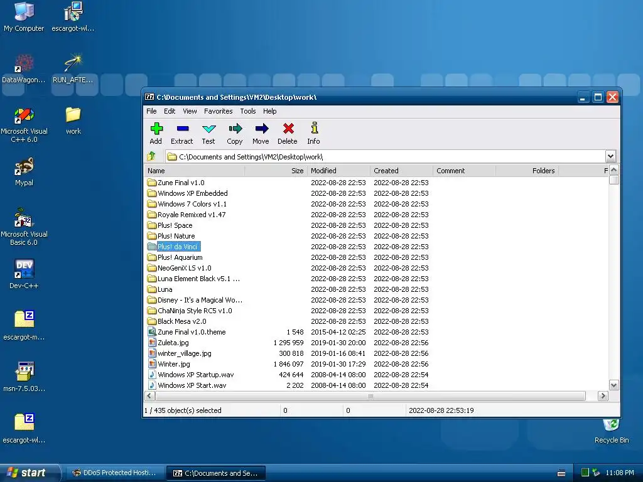643x482 pixels.
Task: Open the address path dropdown arrow
Action: coord(610,156)
